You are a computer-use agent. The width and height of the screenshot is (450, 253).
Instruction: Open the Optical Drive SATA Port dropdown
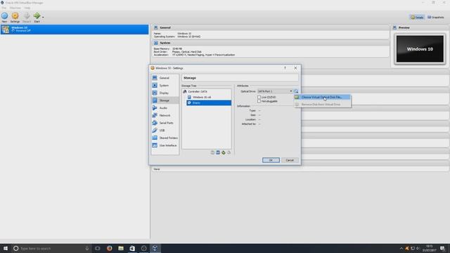click(275, 91)
